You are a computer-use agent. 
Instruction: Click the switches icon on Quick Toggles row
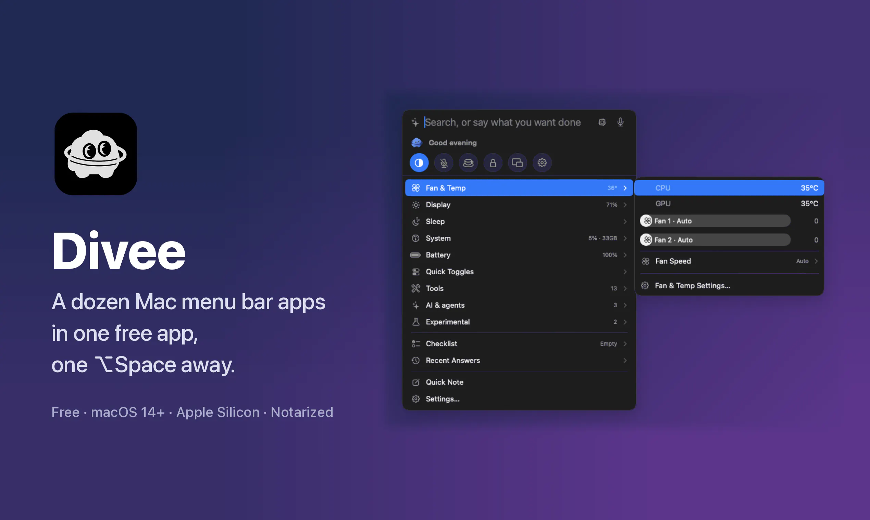pos(416,272)
